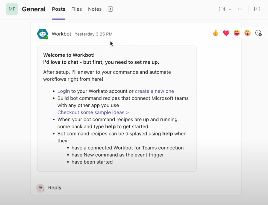Click the video meeting camera icon
This screenshot has width=268, height=205.
pyautogui.click(x=222, y=9)
